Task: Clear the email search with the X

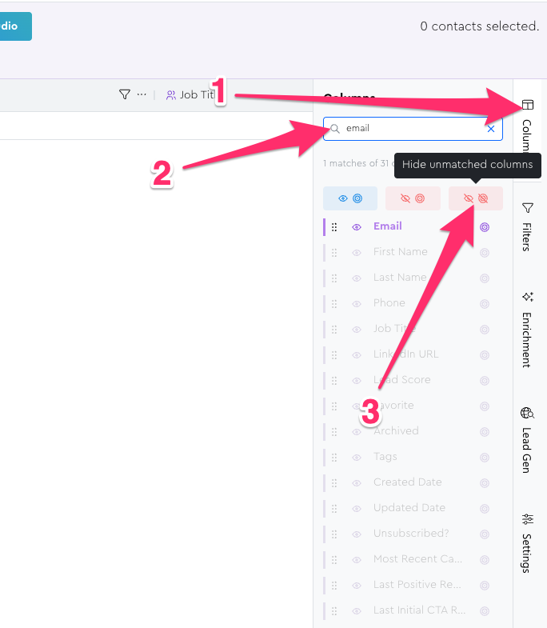Action: [x=491, y=128]
